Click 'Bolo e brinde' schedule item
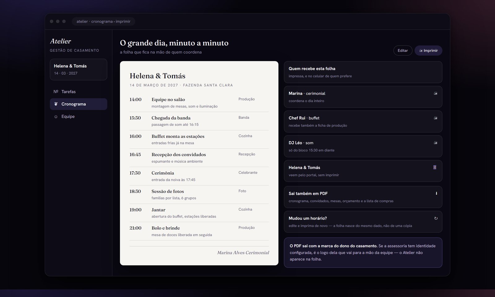 pyautogui.click(x=166, y=228)
